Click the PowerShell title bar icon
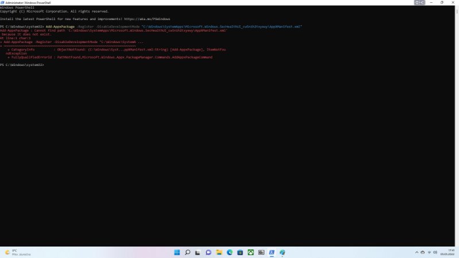The image size is (459, 258). click(2, 3)
